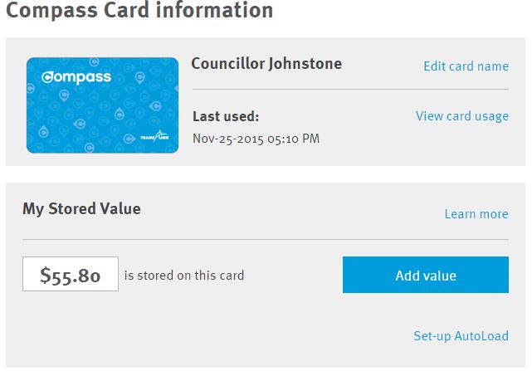
Task: Click the Nov-25-2015 05:10 PM timestamp
Action: (256, 139)
